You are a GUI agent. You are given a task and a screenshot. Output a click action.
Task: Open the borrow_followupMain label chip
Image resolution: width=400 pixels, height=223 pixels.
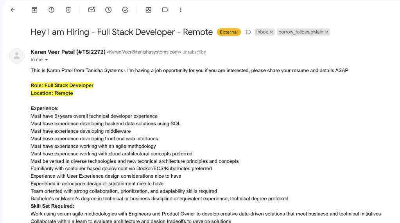[301, 32]
